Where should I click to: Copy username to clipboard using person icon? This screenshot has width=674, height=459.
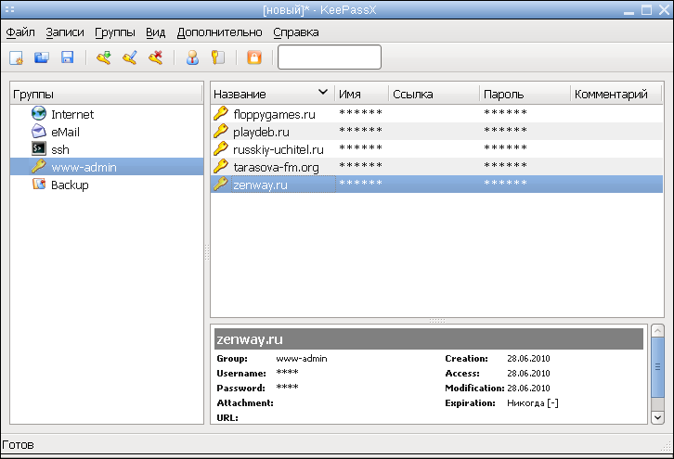[192, 57]
